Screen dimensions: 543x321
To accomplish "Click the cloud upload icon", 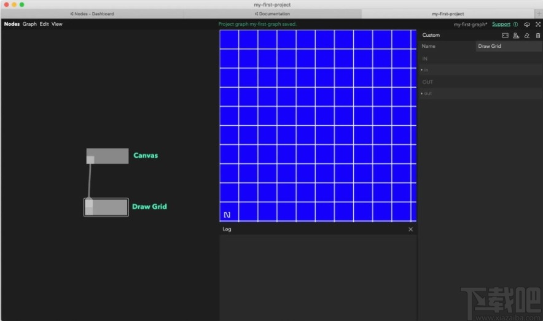I will tap(527, 24).
